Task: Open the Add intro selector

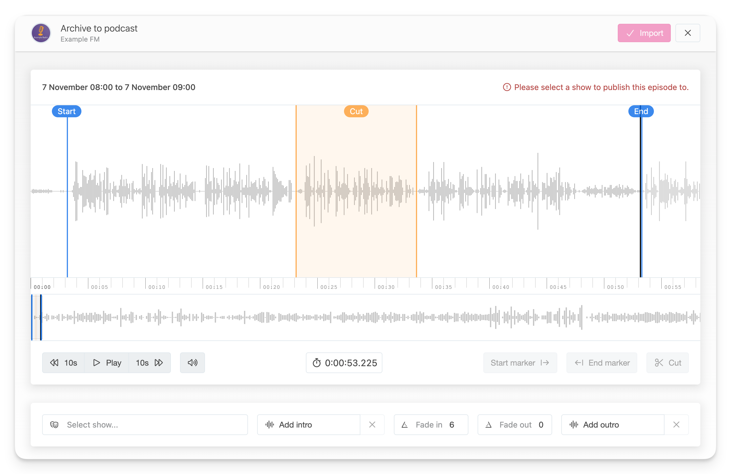Action: [x=308, y=425]
